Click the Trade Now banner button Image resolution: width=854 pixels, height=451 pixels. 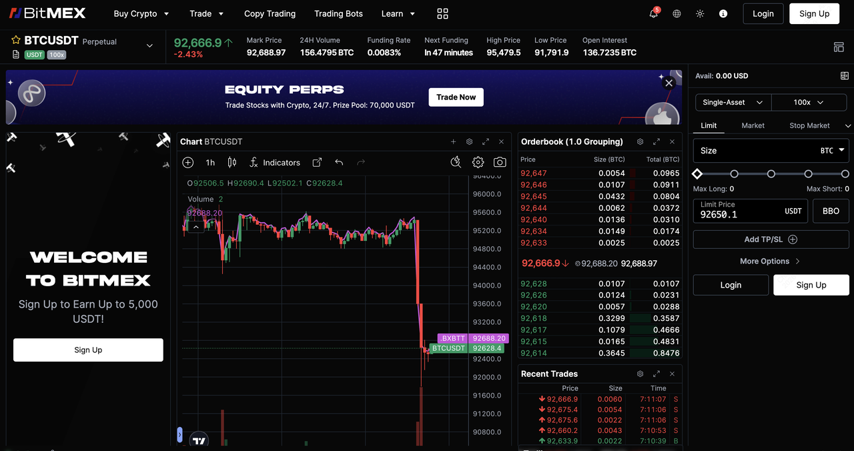(456, 97)
